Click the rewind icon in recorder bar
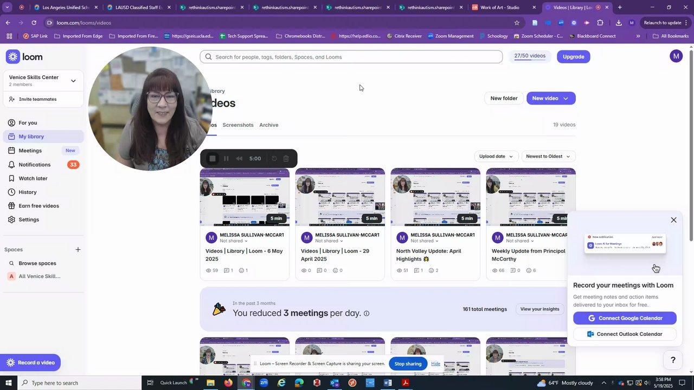 coord(239,159)
